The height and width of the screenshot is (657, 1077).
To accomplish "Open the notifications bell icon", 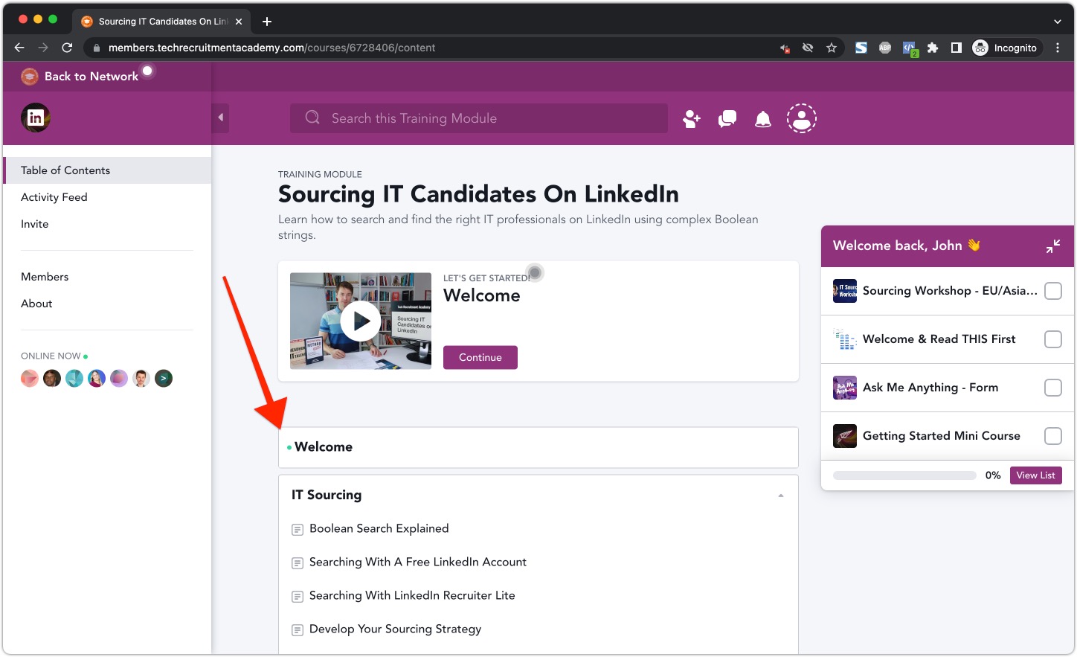I will click(763, 119).
